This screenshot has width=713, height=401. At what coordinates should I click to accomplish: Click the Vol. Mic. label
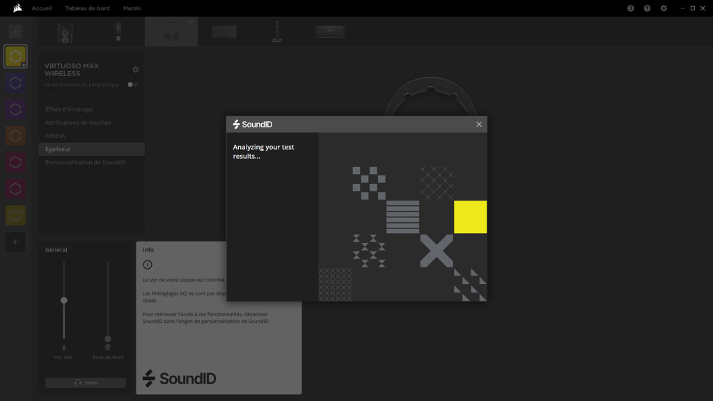pos(63,357)
